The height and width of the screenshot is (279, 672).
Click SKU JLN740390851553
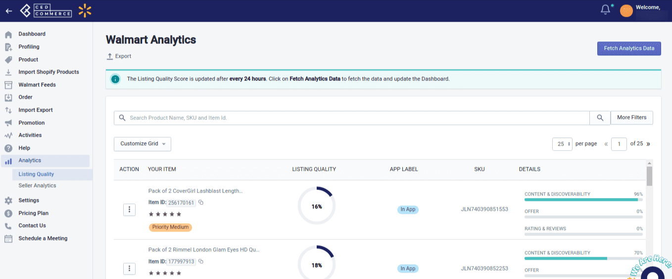(x=484, y=209)
